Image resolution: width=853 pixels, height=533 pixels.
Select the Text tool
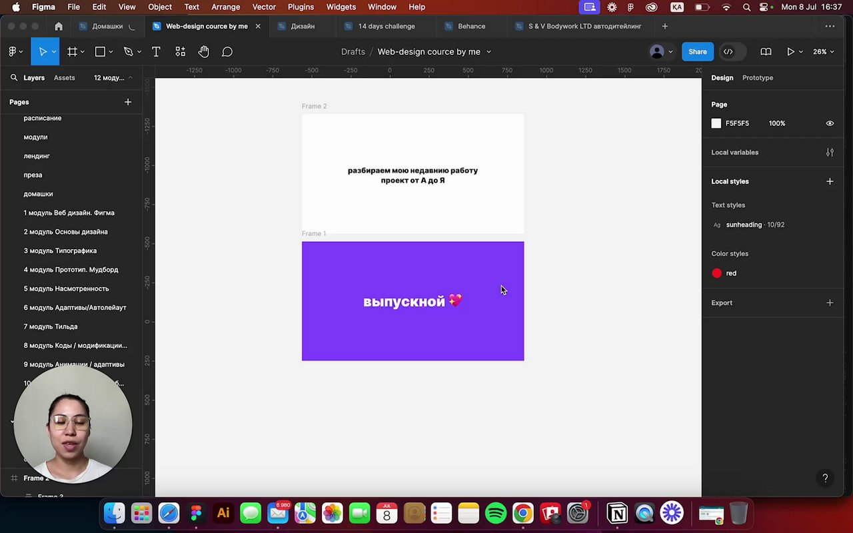point(156,51)
